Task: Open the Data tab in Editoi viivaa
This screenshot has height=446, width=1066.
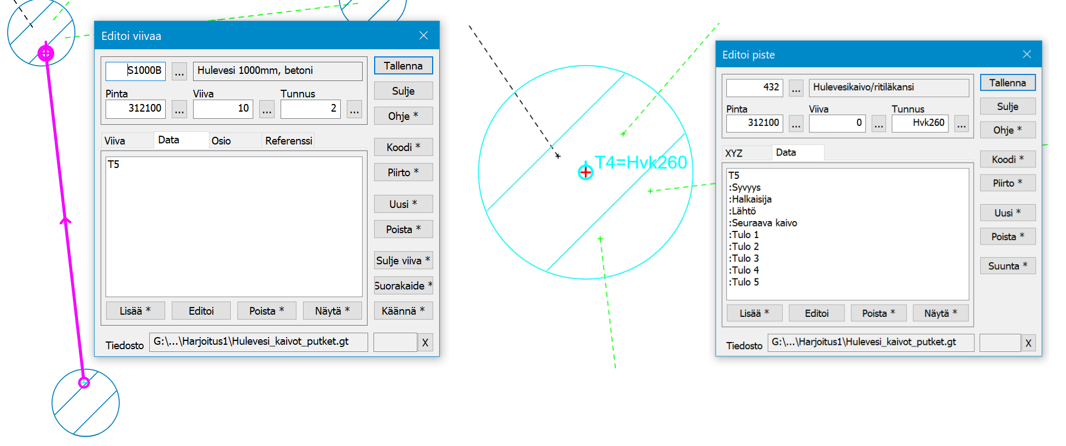Action: (x=169, y=140)
